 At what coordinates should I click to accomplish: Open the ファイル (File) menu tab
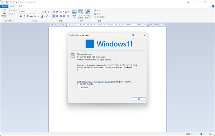pos(4,6)
